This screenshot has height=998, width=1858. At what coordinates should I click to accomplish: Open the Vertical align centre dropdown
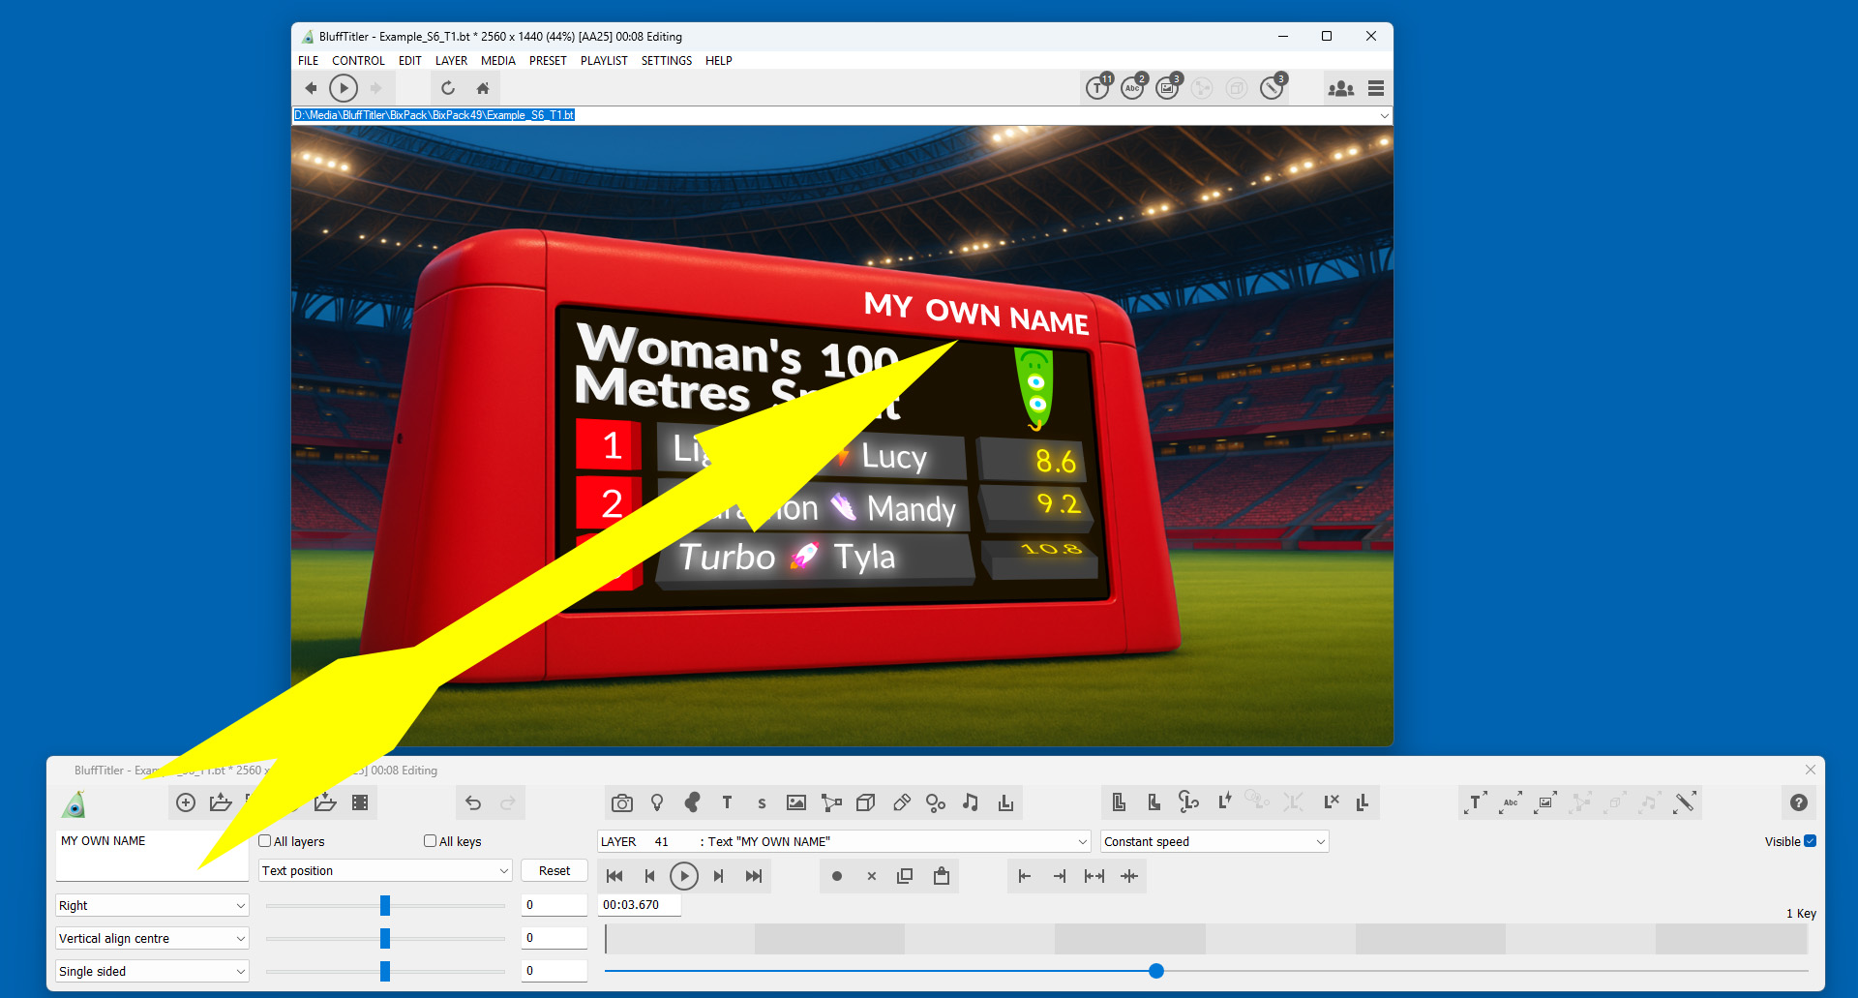[x=152, y=938]
